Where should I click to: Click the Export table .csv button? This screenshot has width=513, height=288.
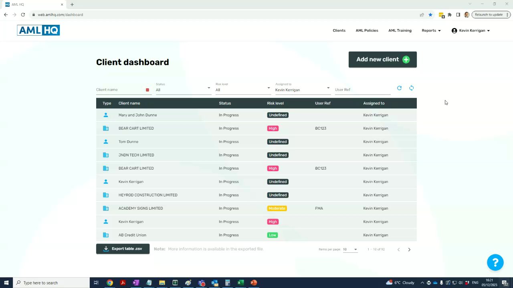(123, 249)
